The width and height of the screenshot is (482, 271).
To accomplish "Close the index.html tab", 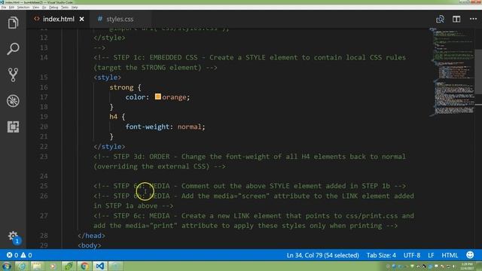I will click(x=81, y=19).
